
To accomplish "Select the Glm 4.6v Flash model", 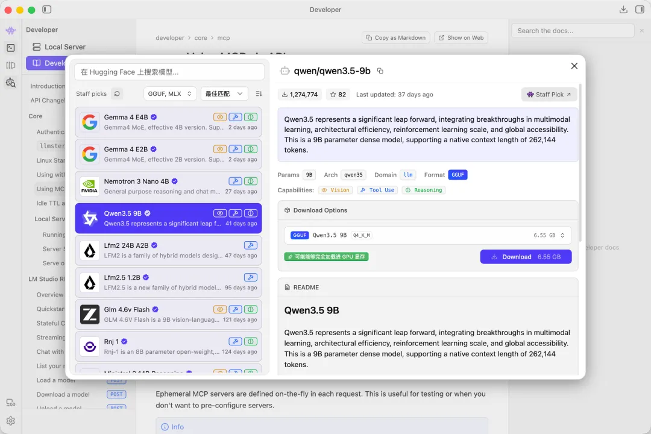I will tap(169, 315).
